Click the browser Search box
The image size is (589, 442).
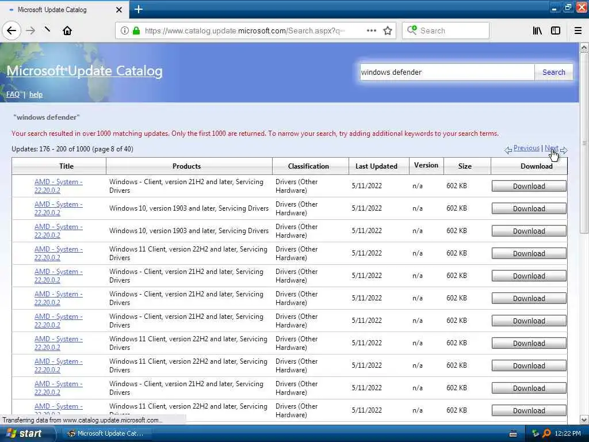[x=446, y=31]
